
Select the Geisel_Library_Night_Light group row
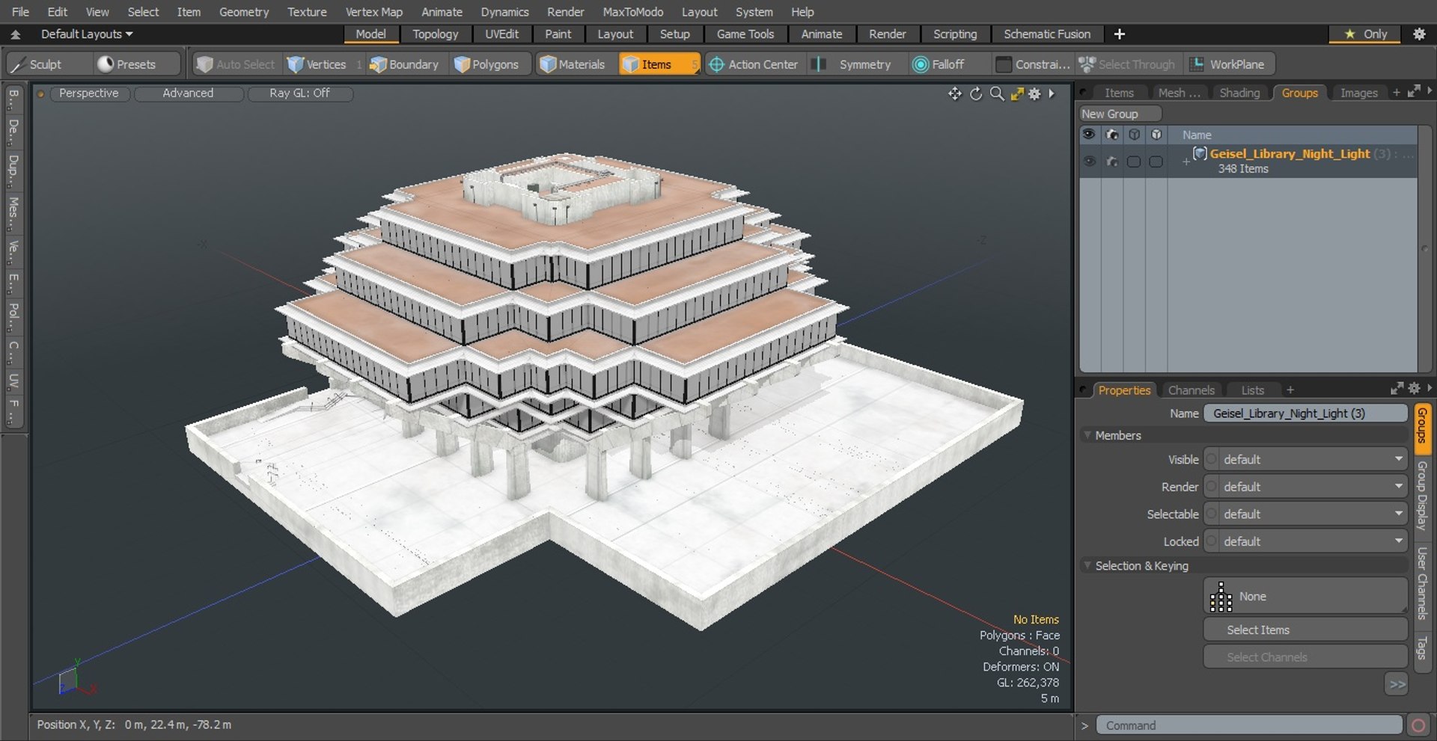tap(1248, 161)
